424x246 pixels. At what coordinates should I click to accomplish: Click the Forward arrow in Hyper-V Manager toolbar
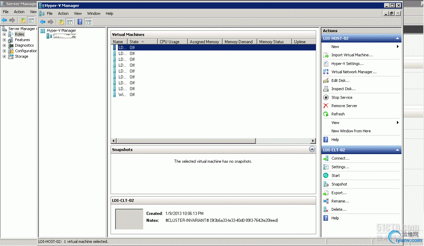tap(51, 22)
